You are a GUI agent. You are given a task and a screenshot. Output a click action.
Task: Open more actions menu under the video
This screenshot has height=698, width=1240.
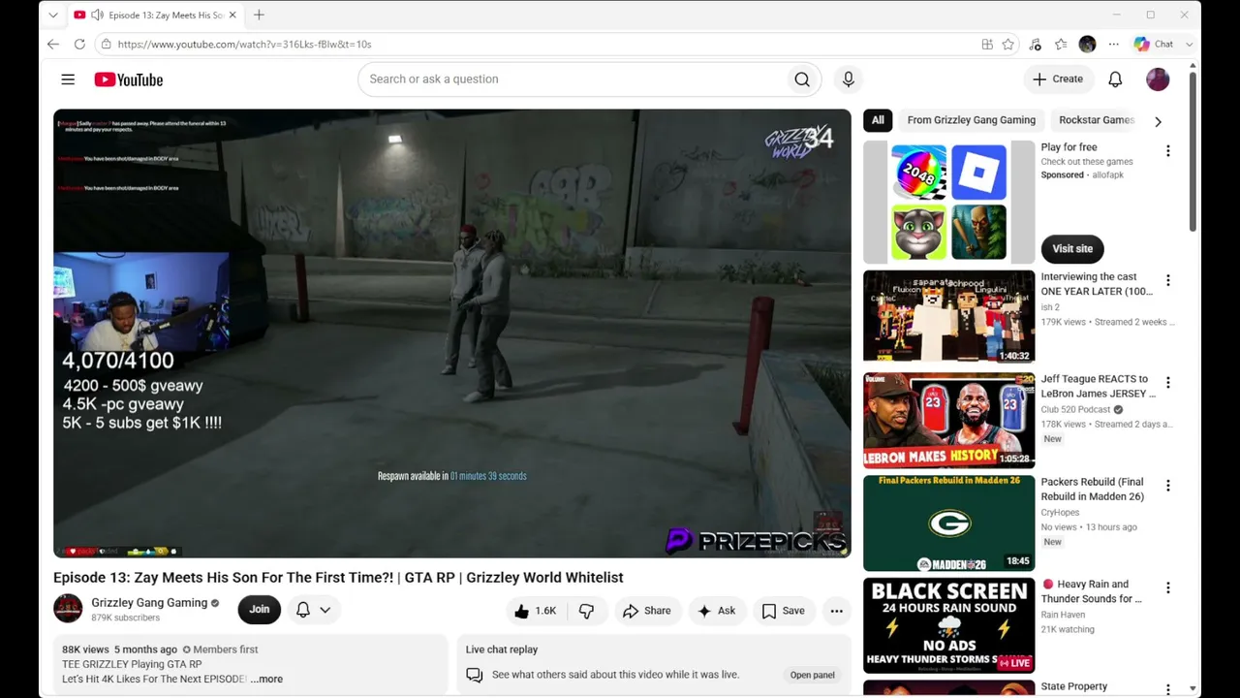click(x=836, y=611)
